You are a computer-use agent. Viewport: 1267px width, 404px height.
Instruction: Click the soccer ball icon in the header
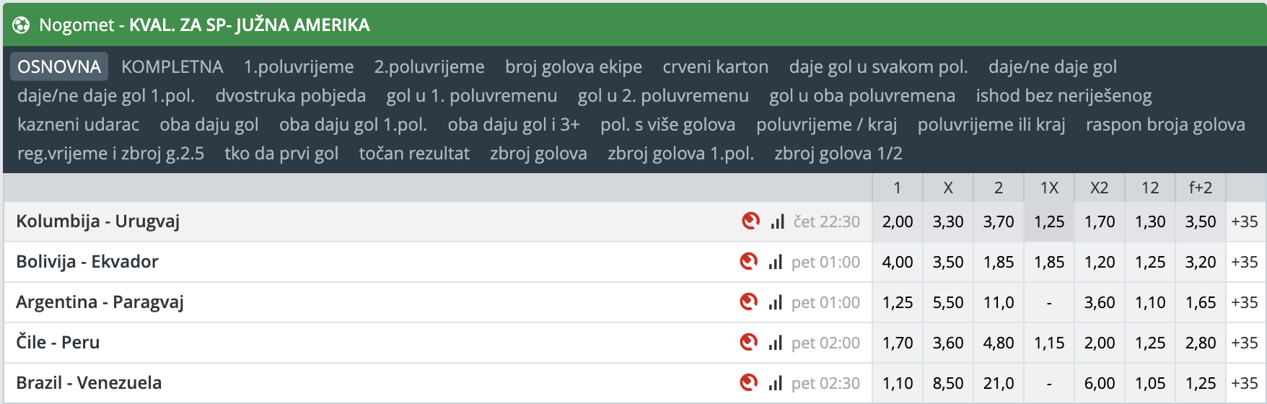pos(21,25)
